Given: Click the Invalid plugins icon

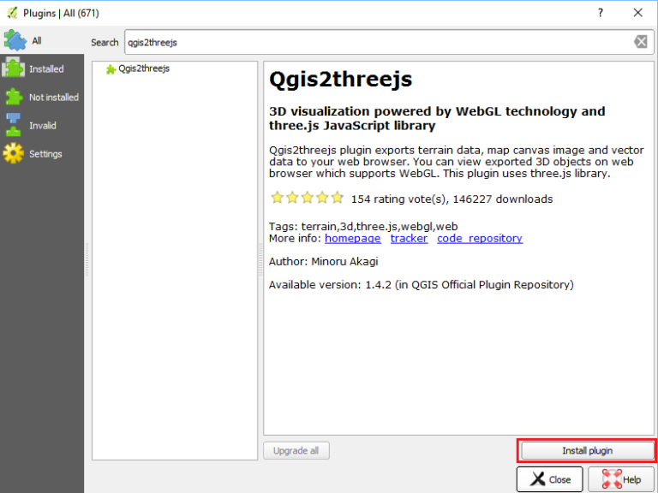Looking at the screenshot, I should coord(15,125).
